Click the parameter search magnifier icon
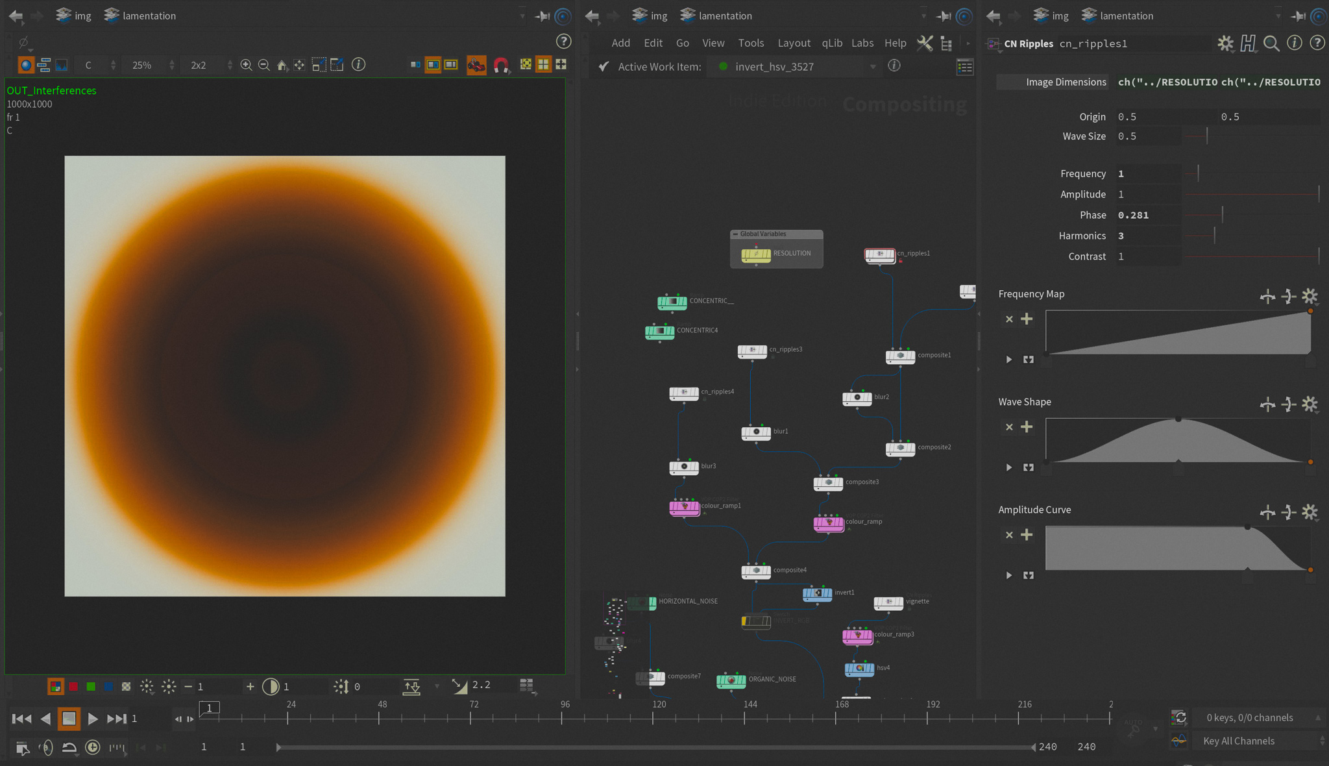Viewport: 1329px width, 766px height. 1271,43
